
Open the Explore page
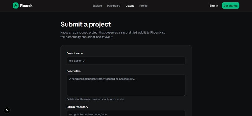[x=97, y=6]
